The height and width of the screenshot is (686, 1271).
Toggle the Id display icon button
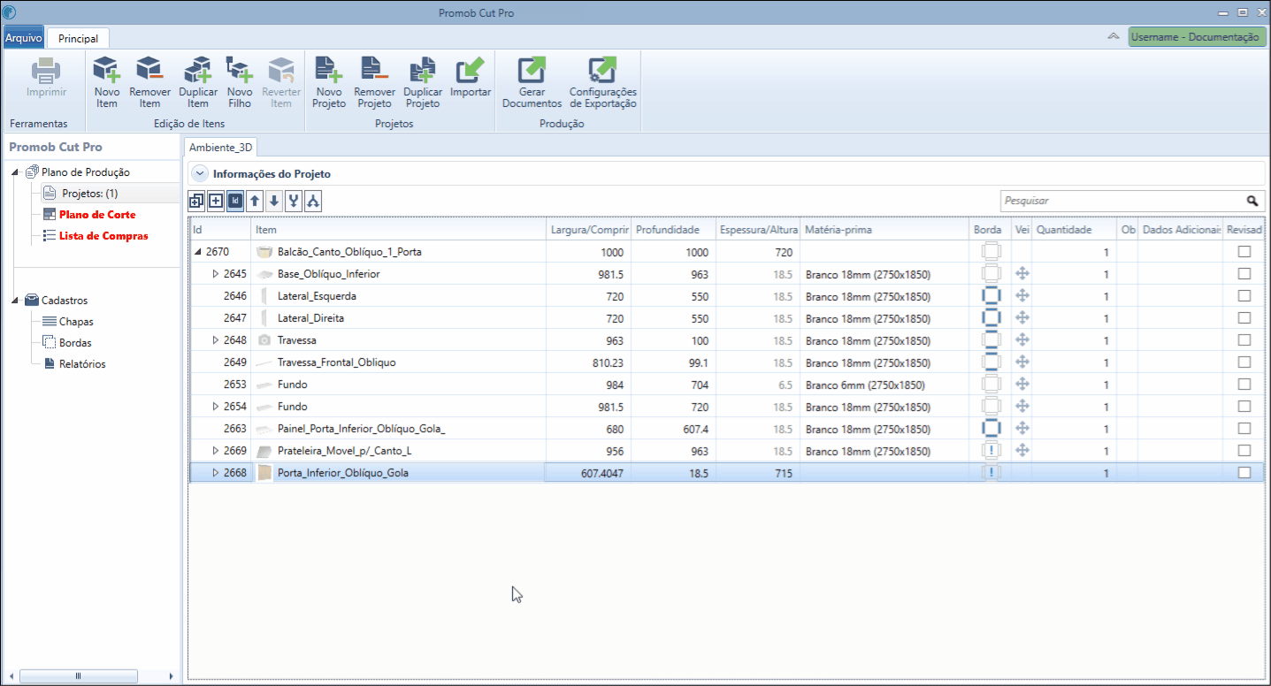pos(235,201)
